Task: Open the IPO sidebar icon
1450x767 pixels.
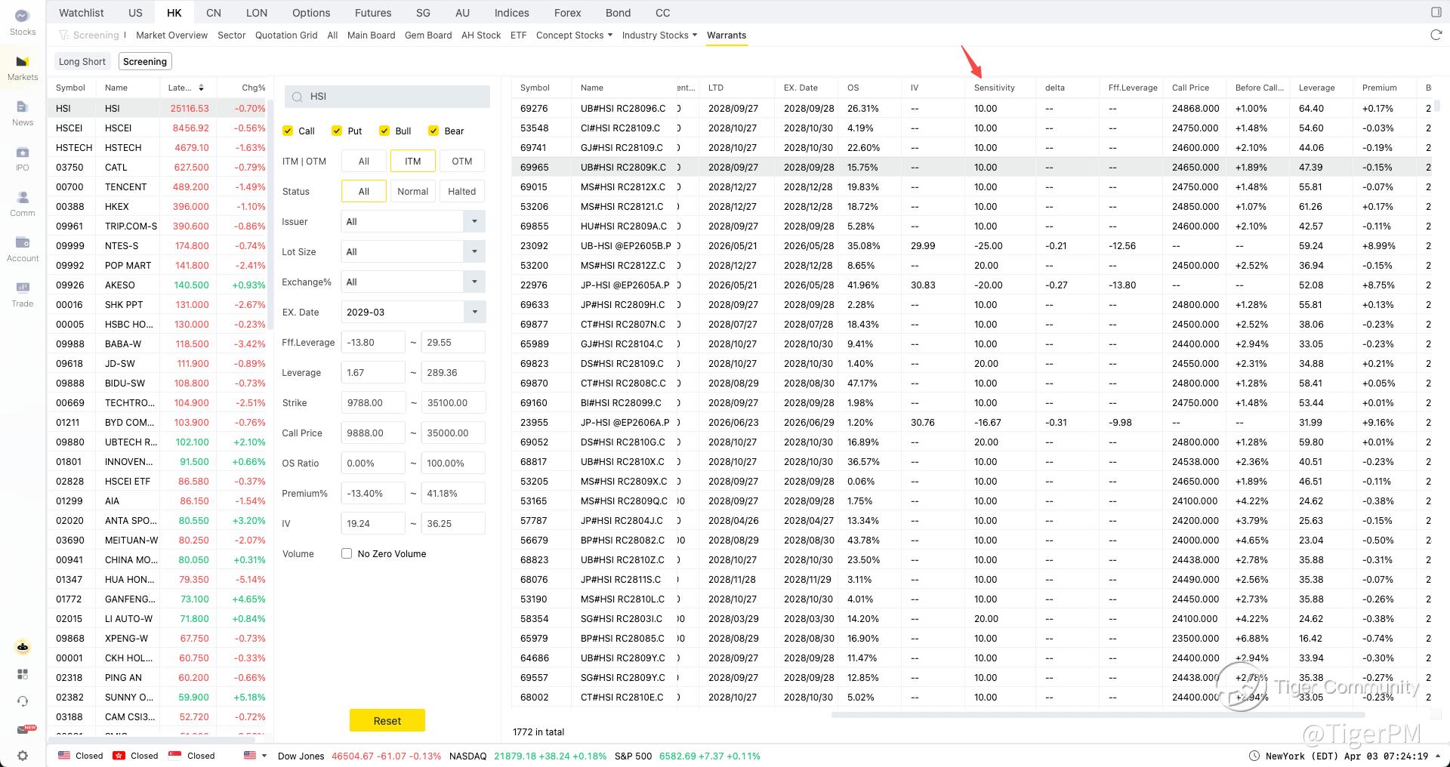Action: click(22, 158)
